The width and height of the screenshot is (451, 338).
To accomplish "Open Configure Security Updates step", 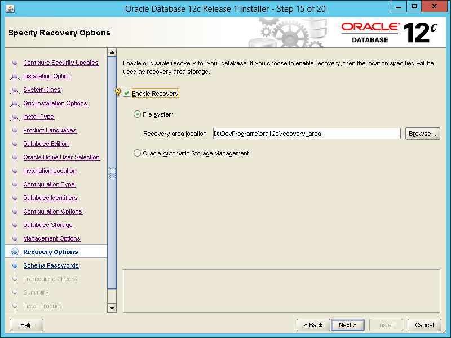I will 61,63.
